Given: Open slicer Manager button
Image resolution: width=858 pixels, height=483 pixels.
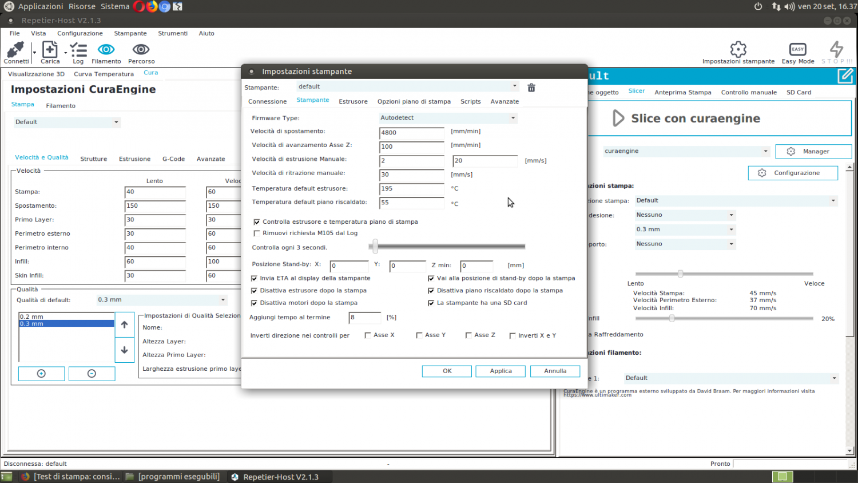Looking at the screenshot, I should 813,151.
